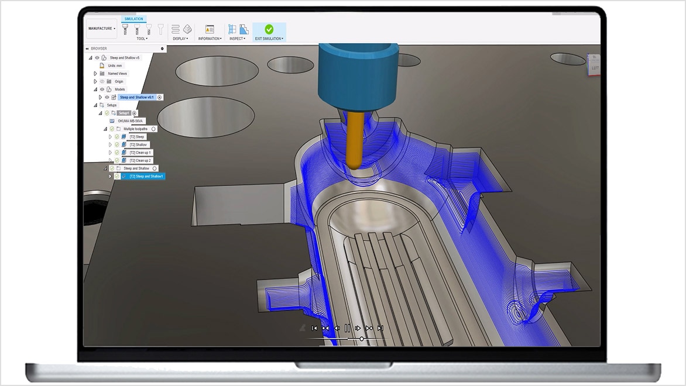This screenshot has width=686, height=386.
Task: Click the toolpath lines icon in Display
Action: tap(176, 29)
